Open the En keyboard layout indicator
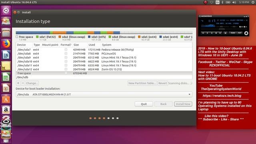Viewport: 256px width, 144px height. (x=217, y=2)
